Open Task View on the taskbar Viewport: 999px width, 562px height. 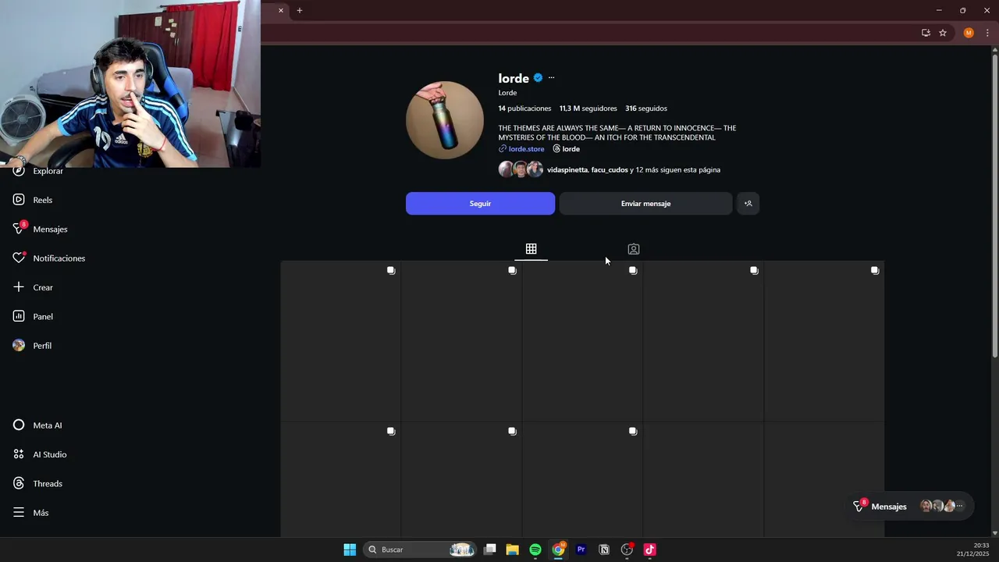[490, 550]
